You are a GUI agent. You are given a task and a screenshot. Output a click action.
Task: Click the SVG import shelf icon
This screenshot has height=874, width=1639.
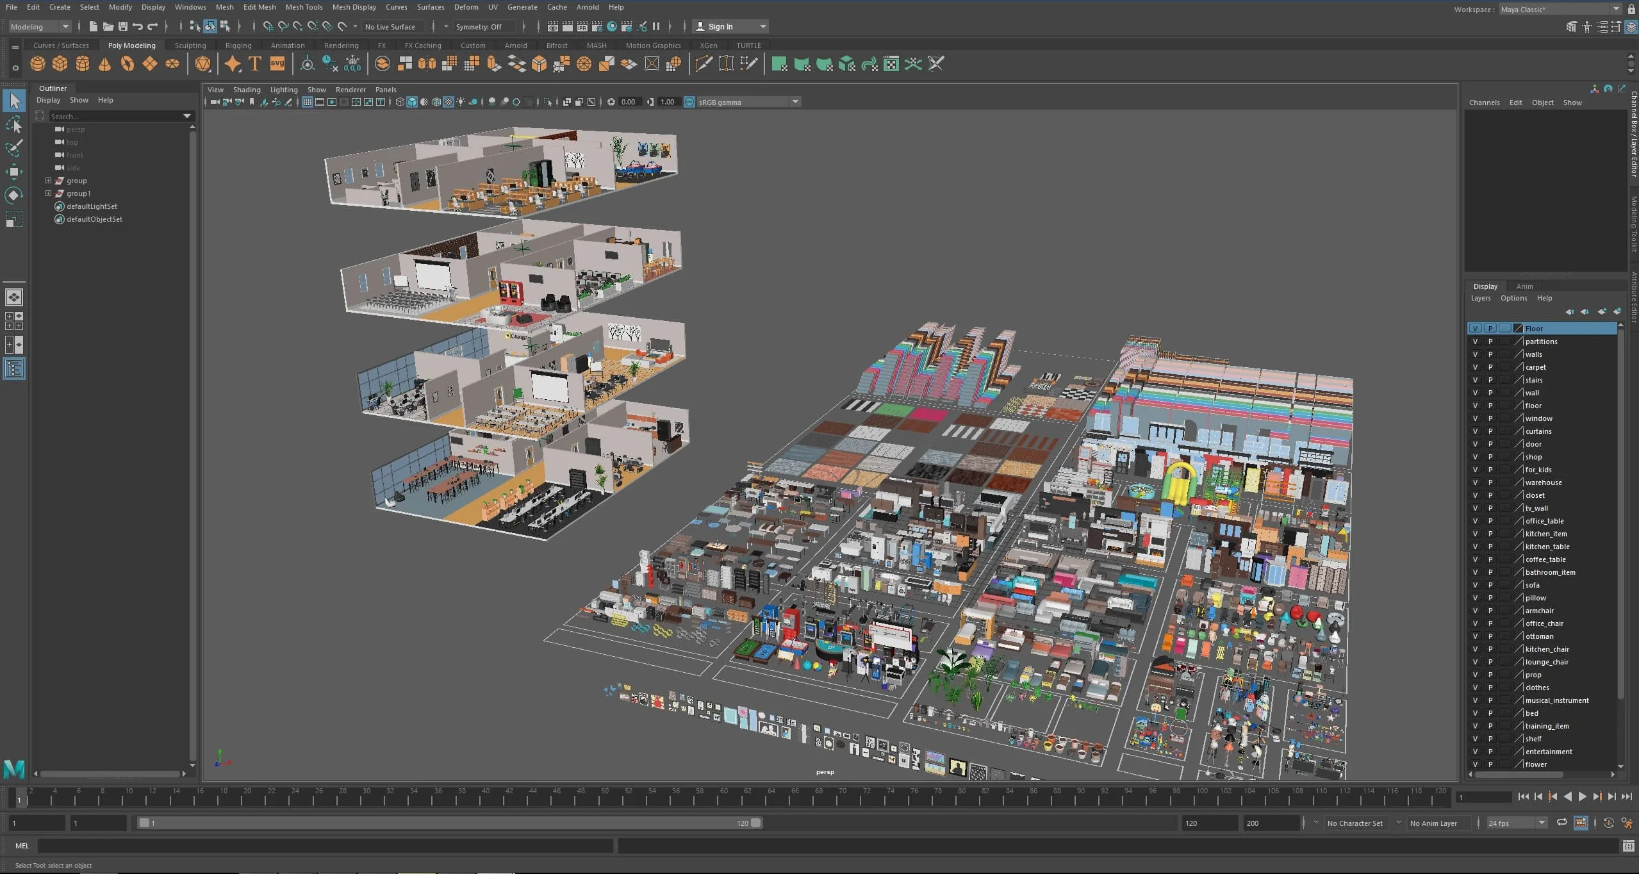tap(277, 63)
